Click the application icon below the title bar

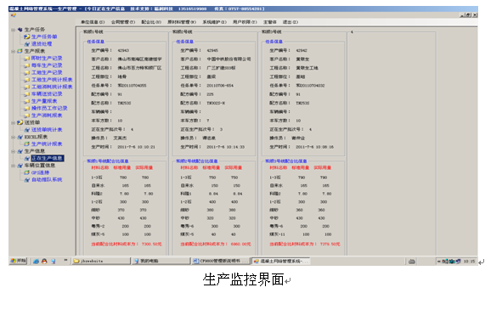(13, 15)
